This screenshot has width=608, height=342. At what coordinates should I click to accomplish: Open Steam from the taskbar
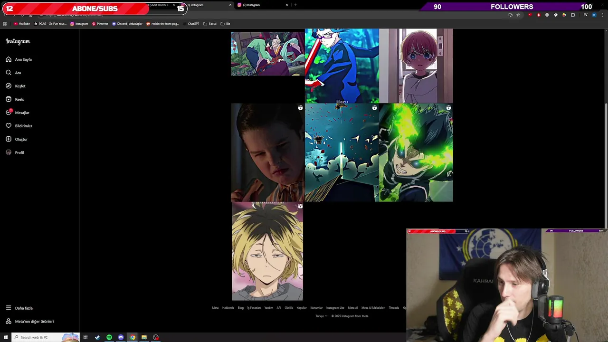97,337
